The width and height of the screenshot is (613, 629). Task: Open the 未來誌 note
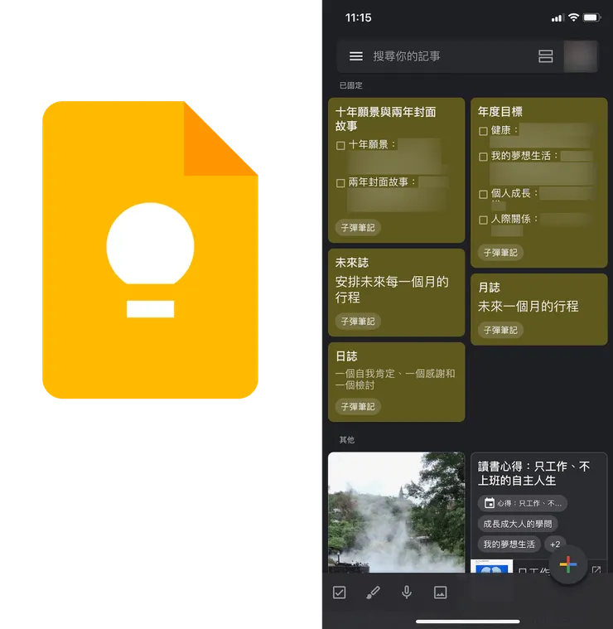[397, 292]
